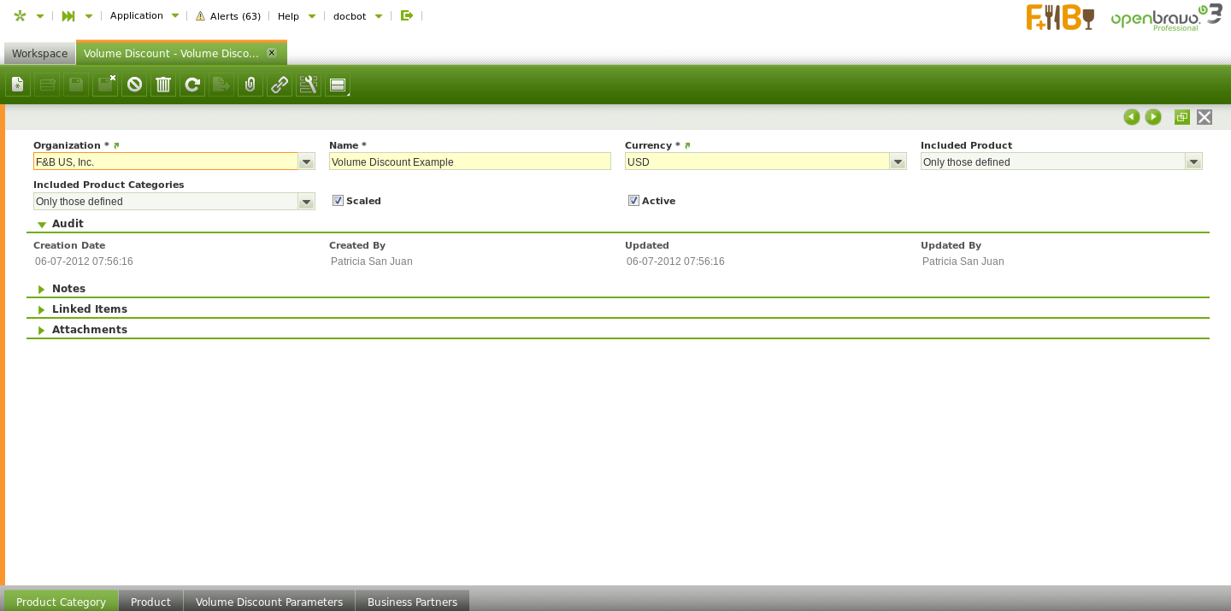The height and width of the screenshot is (611, 1231).
Task: Go to next record arrow button
Action: pyautogui.click(x=1153, y=117)
